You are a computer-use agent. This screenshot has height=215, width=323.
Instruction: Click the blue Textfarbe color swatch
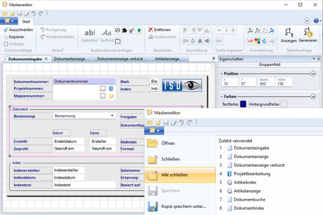click(x=243, y=104)
